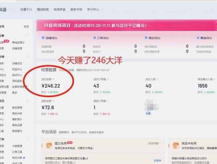Collapse the 订单 sidebar section chevron
217x164 pixels.
(27, 139)
